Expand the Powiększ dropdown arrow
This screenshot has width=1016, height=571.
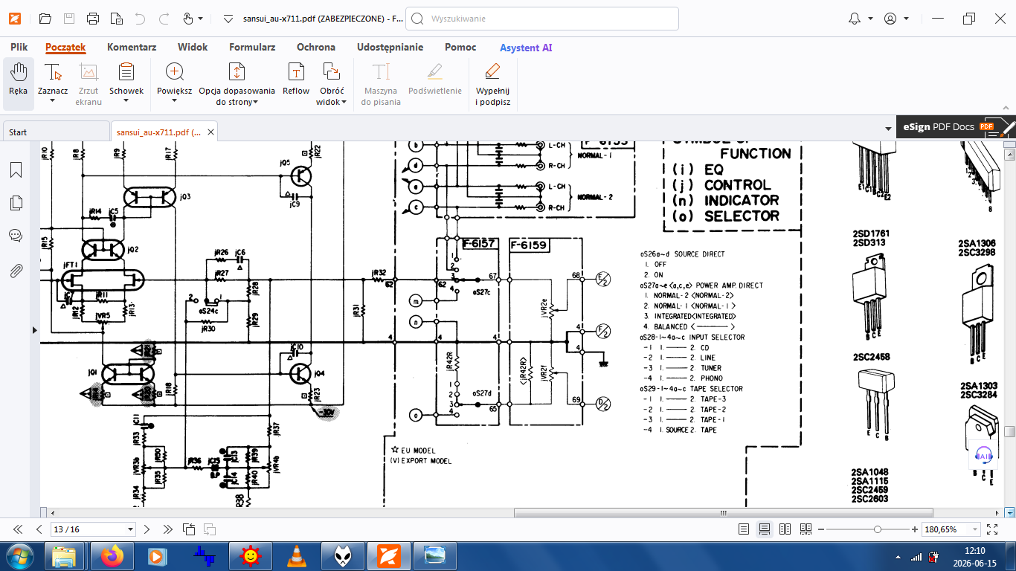175,101
